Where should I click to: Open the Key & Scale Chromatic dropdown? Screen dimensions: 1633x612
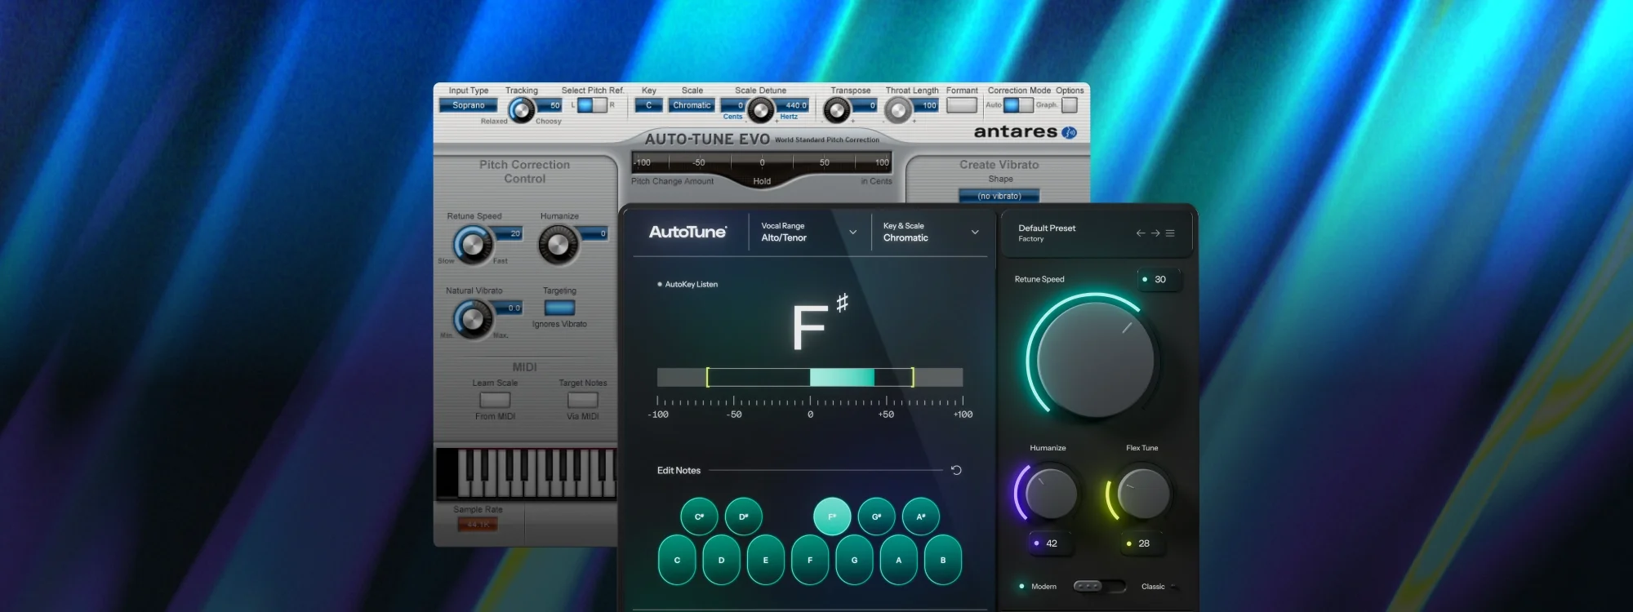931,232
